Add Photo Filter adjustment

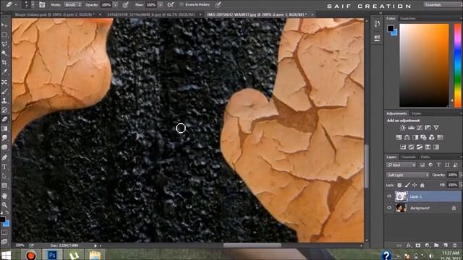423,137
